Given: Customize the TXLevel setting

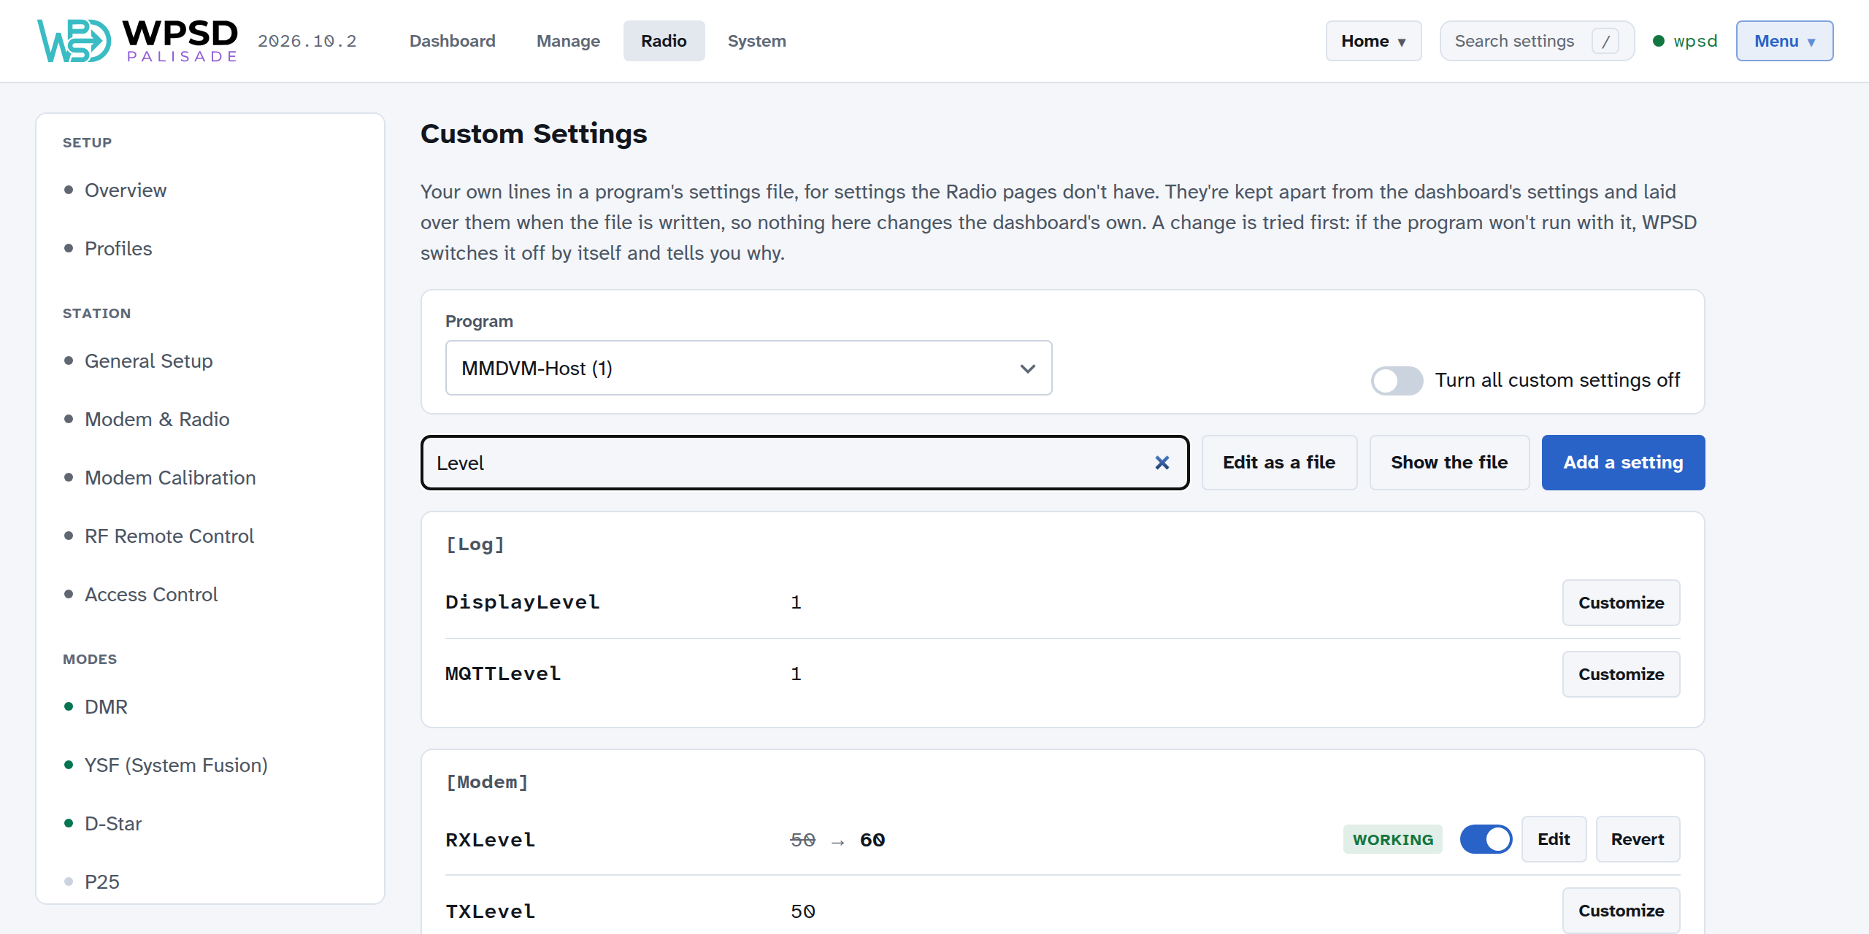Looking at the screenshot, I should [x=1621, y=911].
